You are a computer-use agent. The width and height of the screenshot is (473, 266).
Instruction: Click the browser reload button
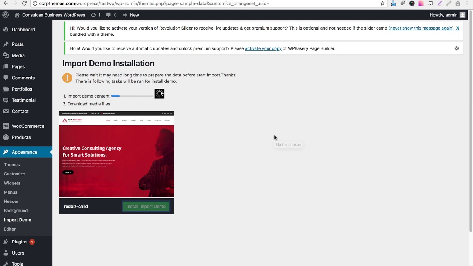(x=24, y=3)
